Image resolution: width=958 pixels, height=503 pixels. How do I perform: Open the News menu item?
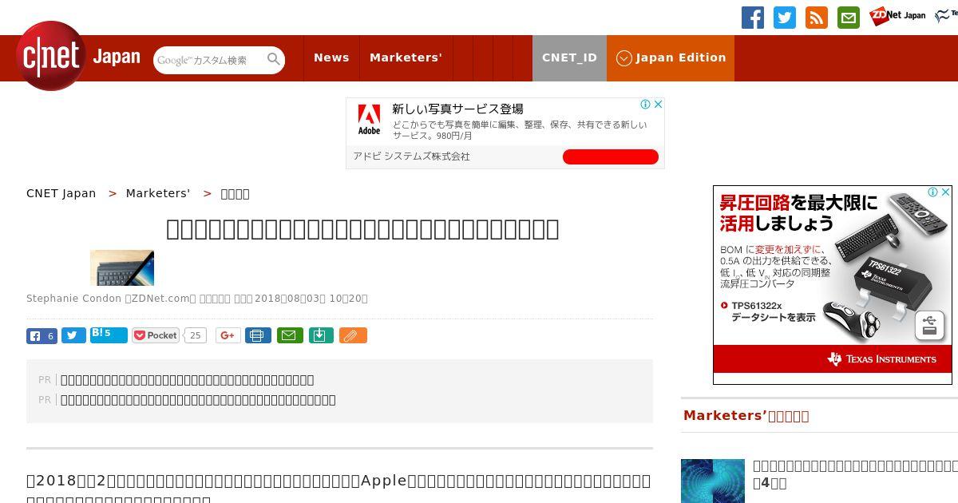point(331,57)
